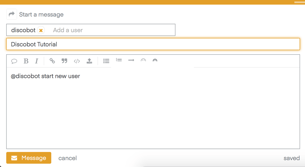This screenshot has height=167, width=305.
Task: Insert a numbered list
Action: coord(119,60)
